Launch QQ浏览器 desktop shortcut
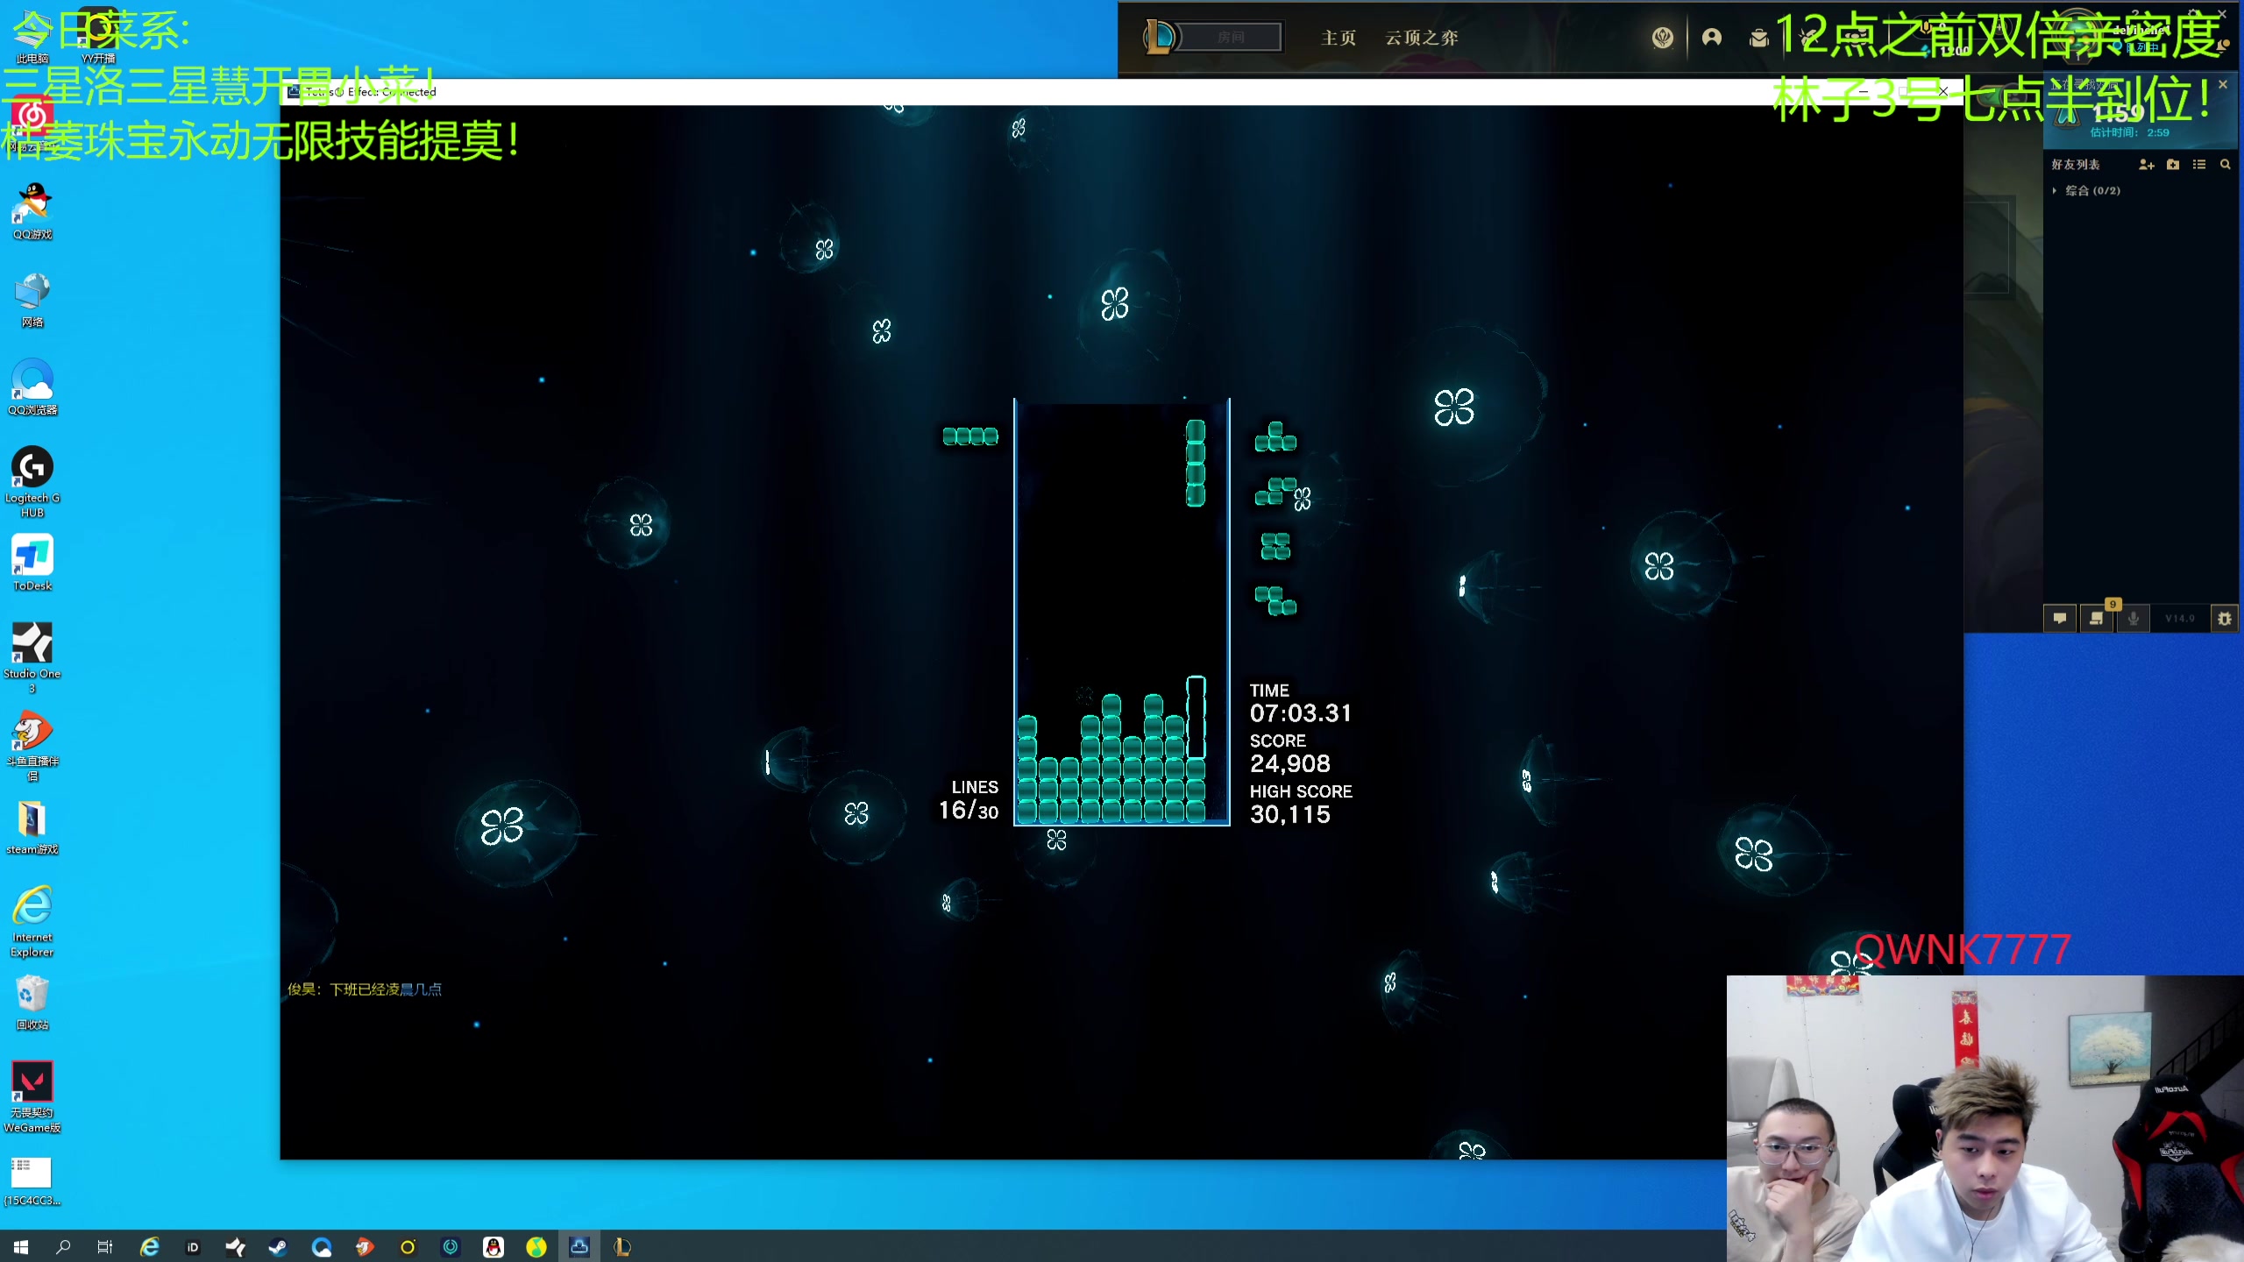This screenshot has height=1262, width=2244. point(32,386)
